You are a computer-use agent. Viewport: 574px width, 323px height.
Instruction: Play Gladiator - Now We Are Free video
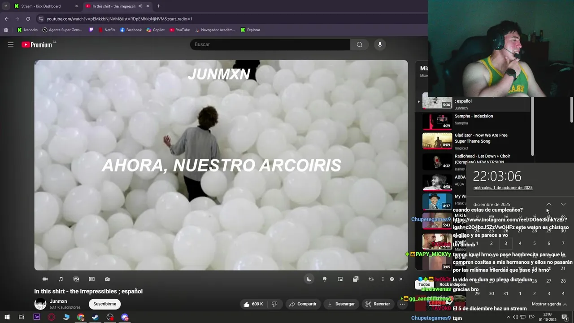pyautogui.click(x=475, y=141)
